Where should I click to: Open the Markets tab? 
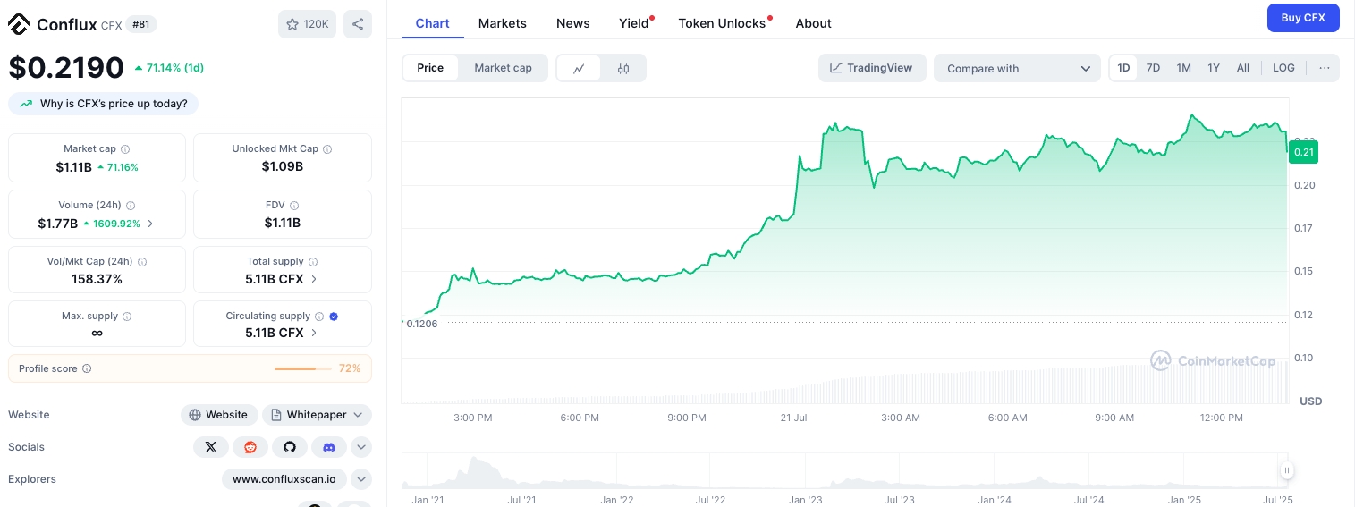coord(502,23)
